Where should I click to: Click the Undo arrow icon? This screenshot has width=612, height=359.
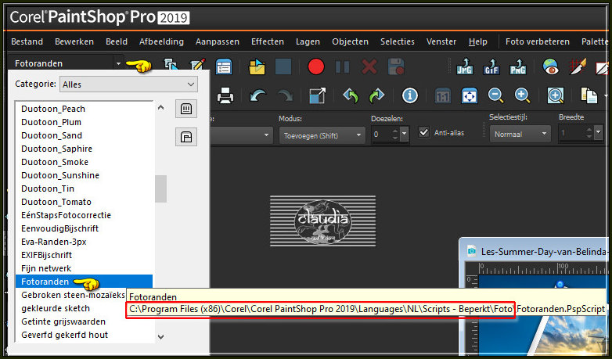(257, 95)
